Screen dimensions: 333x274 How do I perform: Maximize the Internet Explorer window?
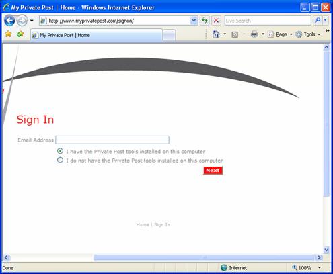point(316,7)
